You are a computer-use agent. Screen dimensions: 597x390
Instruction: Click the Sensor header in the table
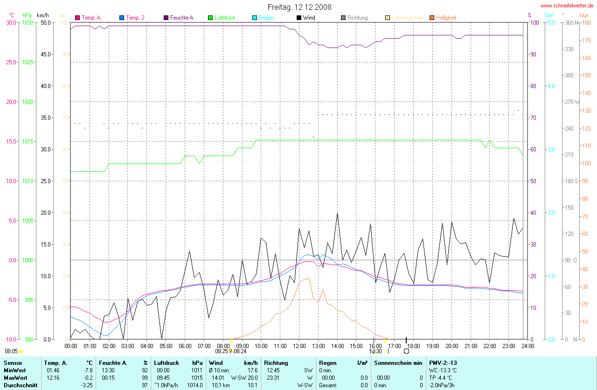click(13, 363)
